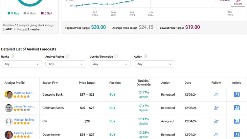The height and width of the screenshot is (139, 247).
Task: Open Timothy Horan analyst profile link
Action: 23,133
